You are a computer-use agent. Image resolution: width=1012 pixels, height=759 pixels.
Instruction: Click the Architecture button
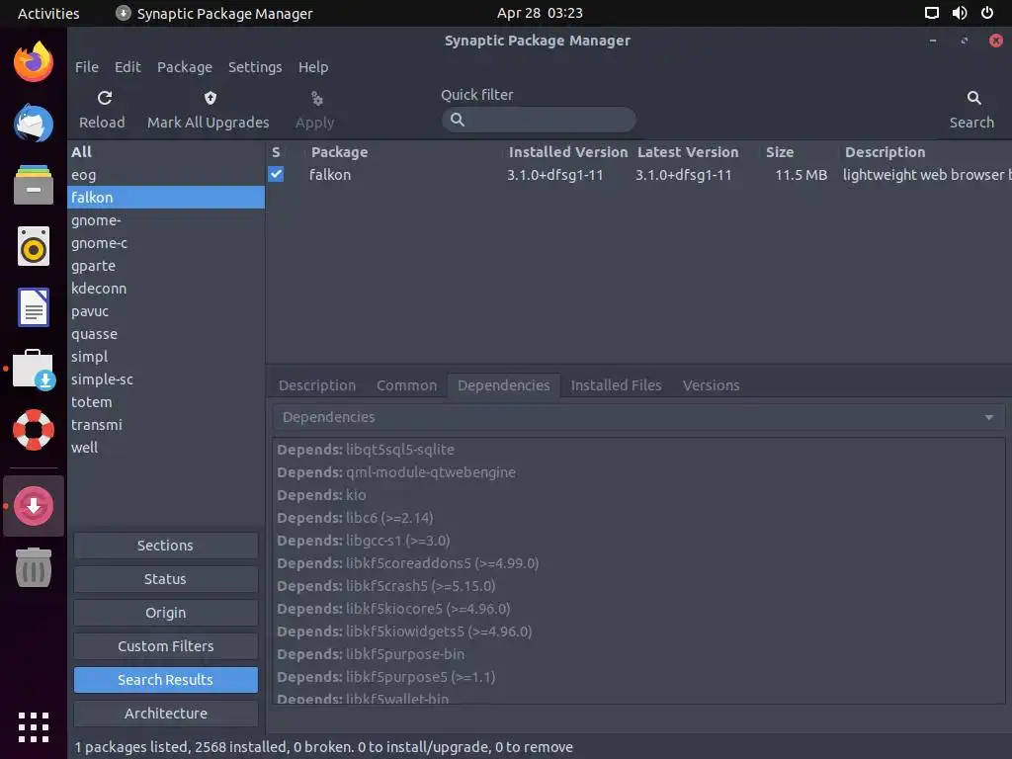(166, 714)
